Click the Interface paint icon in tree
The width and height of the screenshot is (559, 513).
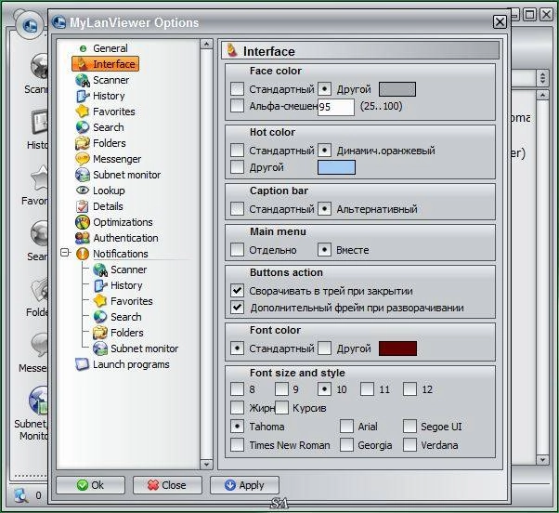tap(83, 64)
